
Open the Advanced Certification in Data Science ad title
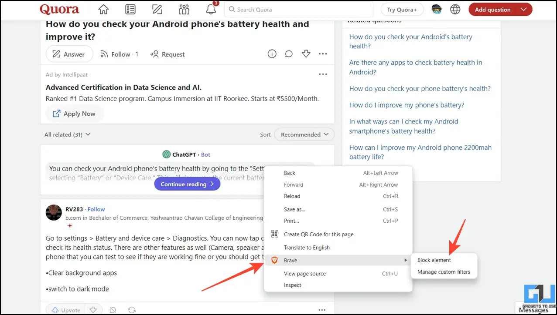tap(123, 87)
